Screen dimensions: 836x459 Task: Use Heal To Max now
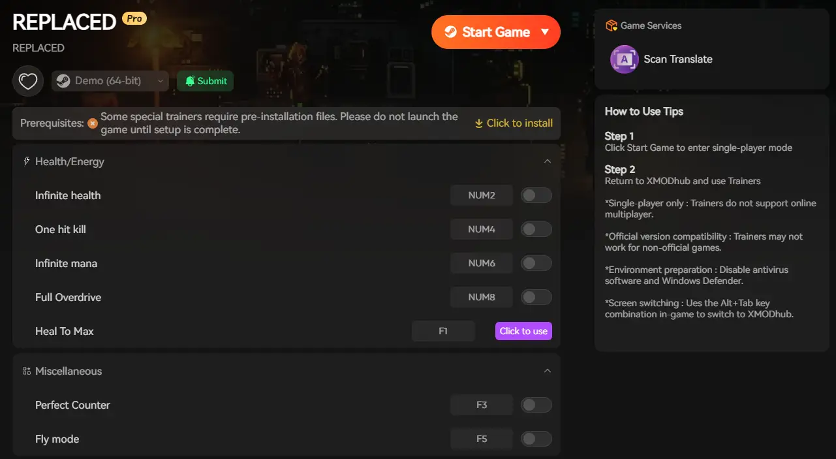coord(523,331)
